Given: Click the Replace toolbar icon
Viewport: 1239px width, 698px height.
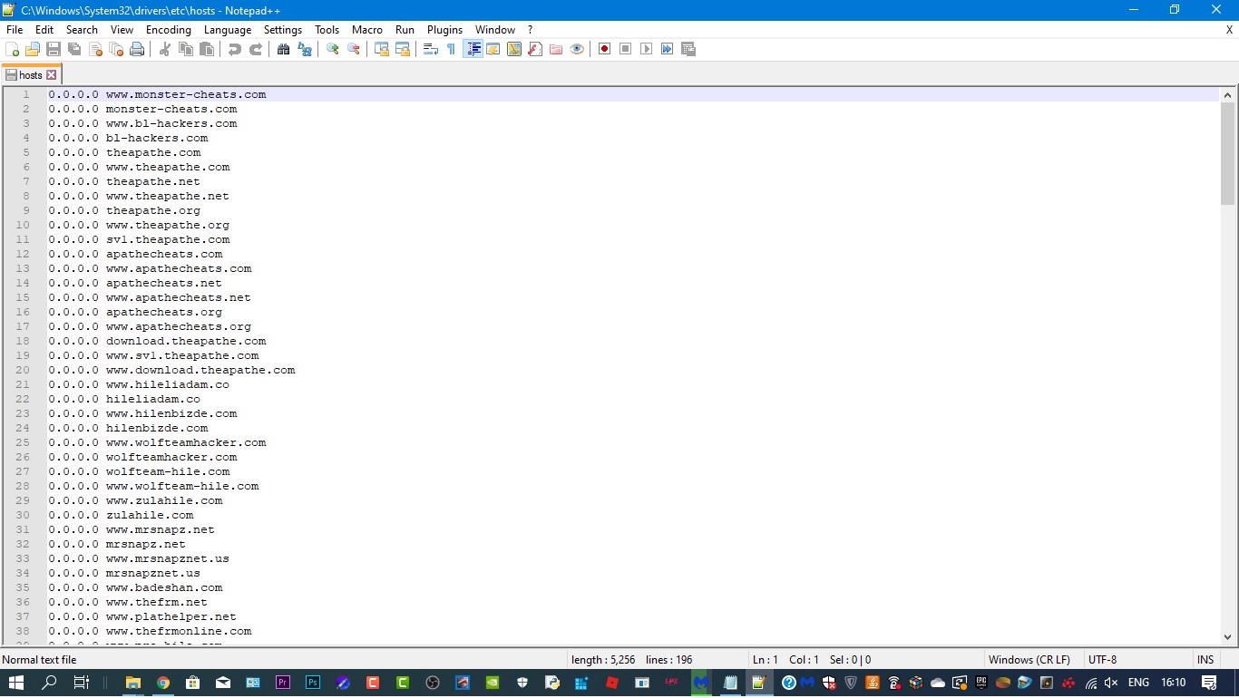Looking at the screenshot, I should click(x=305, y=49).
